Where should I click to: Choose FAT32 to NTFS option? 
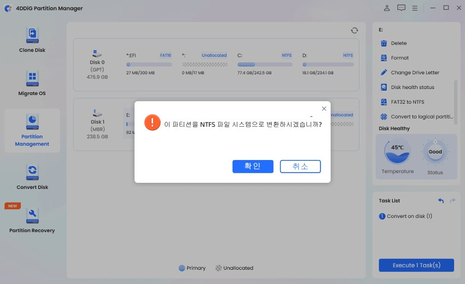pyautogui.click(x=408, y=102)
